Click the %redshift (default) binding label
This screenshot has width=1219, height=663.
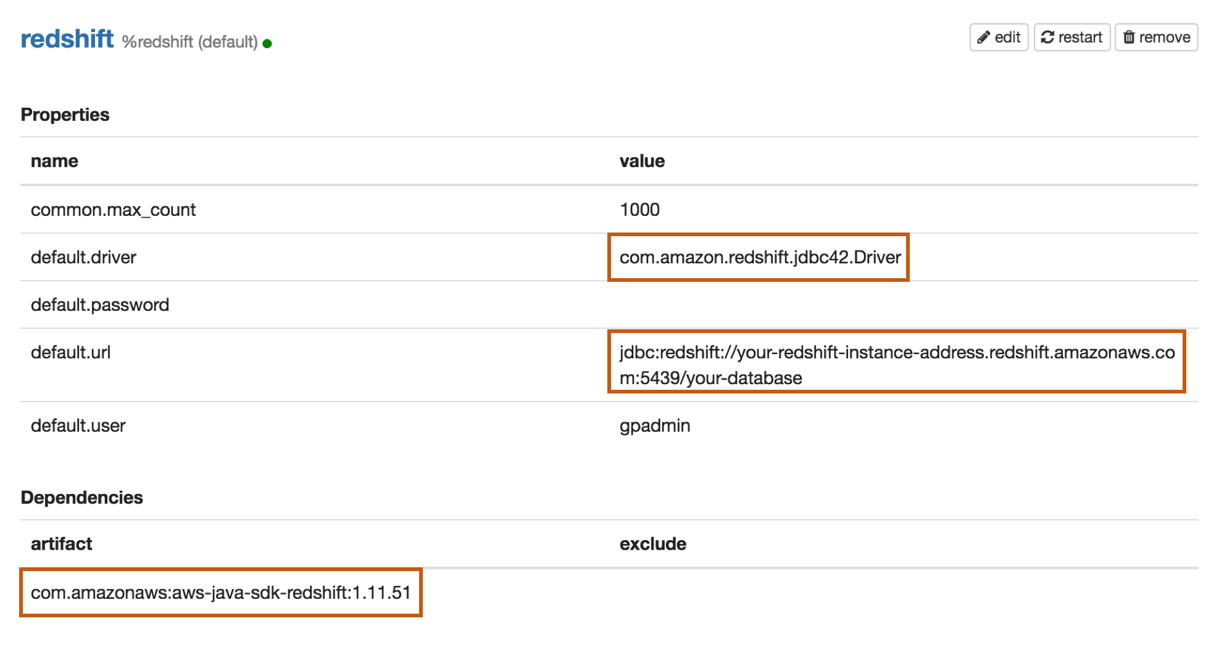pyautogui.click(x=189, y=42)
